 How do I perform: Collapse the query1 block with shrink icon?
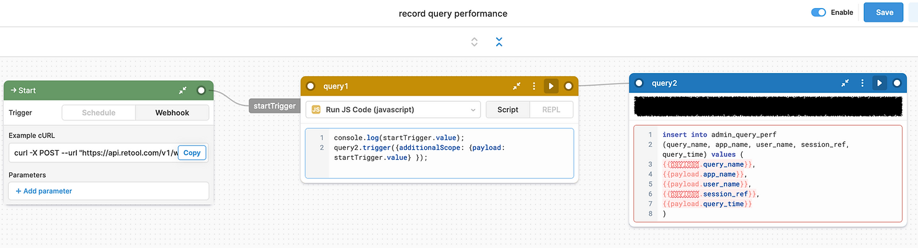pyautogui.click(x=517, y=86)
